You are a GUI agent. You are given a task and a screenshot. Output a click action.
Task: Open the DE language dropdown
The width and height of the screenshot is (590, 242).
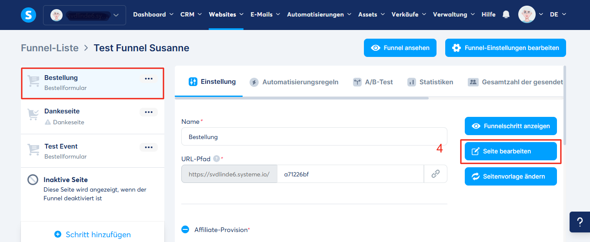[x=558, y=14]
